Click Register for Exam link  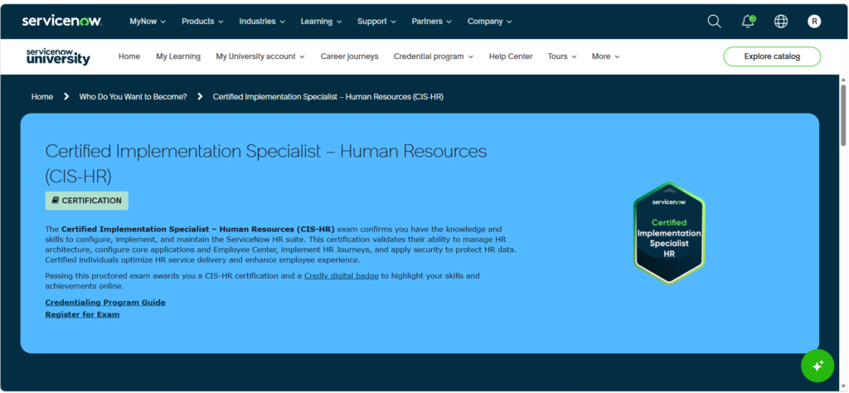point(82,314)
